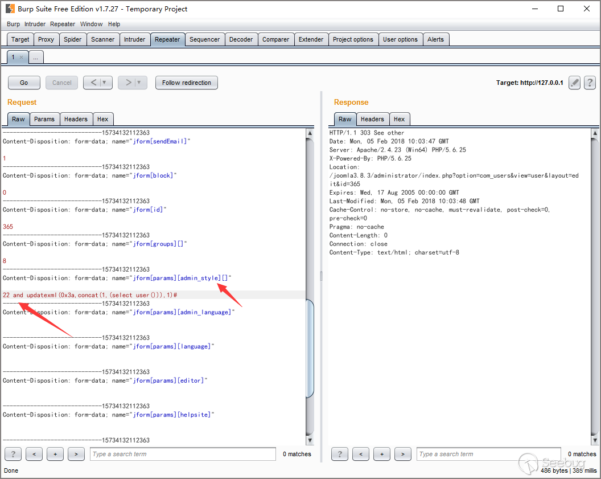
Task: Click the response search term input field
Action: click(489, 454)
